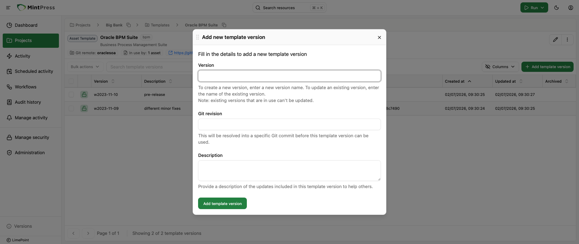Viewport: 579px width, 244px height.
Task: Open the user account icon
Action: click(x=571, y=7)
